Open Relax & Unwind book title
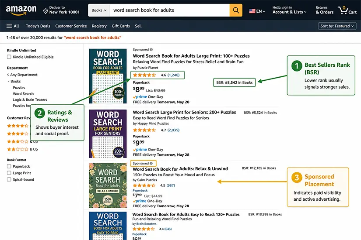Image resolution: width=361 pixels, height=240 pixels. [x=180, y=169]
